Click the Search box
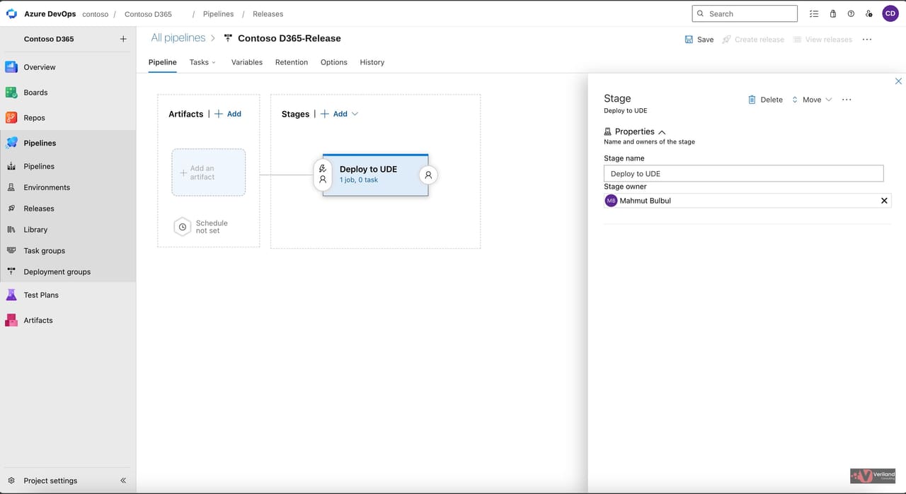This screenshot has height=494, width=906. point(745,13)
